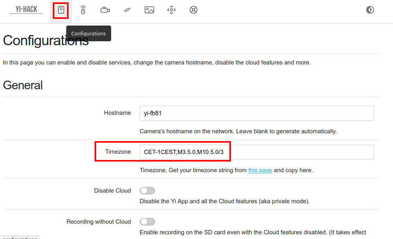This screenshot has height=239, width=393.
Task: Open the camera settings icon
Action: [105, 10]
